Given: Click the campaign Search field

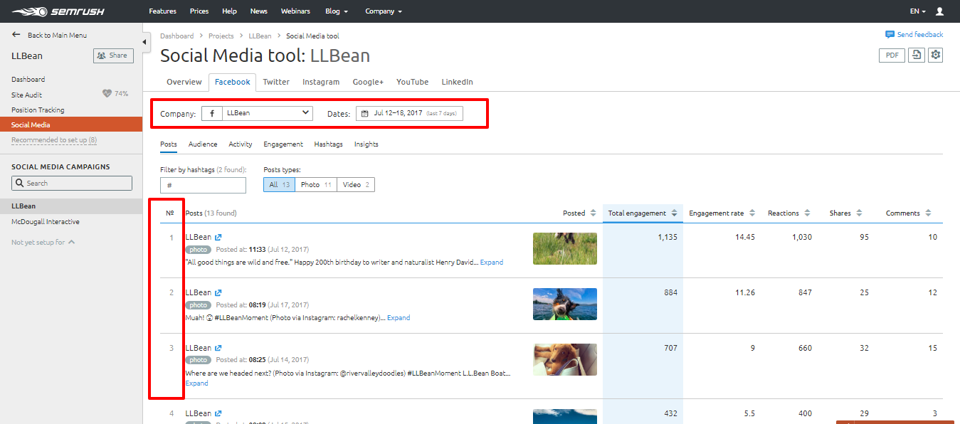Looking at the screenshot, I should 72,183.
